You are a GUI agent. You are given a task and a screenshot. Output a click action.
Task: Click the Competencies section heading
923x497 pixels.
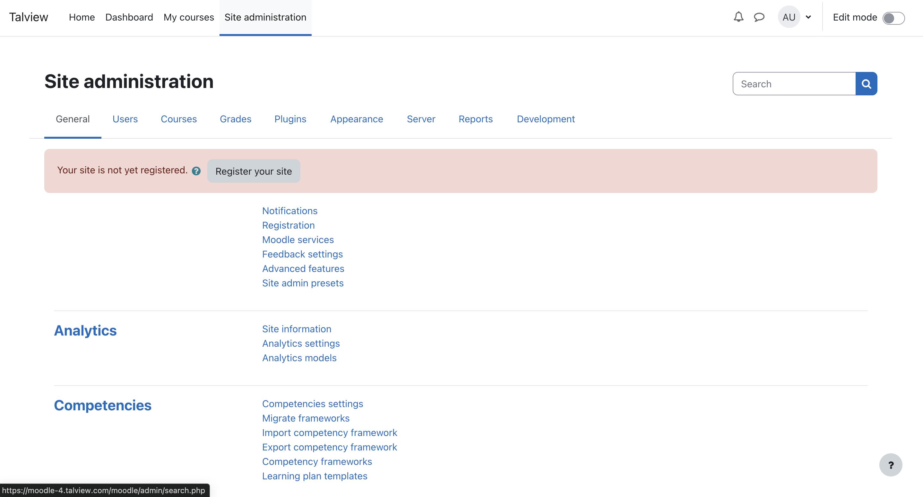click(x=102, y=405)
